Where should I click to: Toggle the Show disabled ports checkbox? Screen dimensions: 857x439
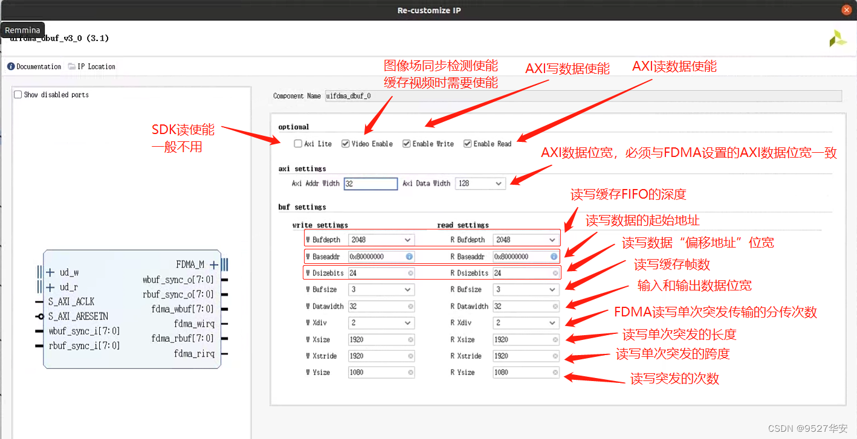click(18, 95)
